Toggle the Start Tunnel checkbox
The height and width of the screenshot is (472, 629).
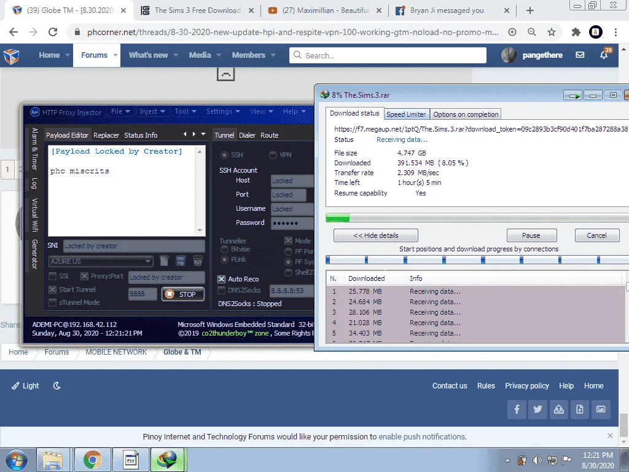click(53, 289)
